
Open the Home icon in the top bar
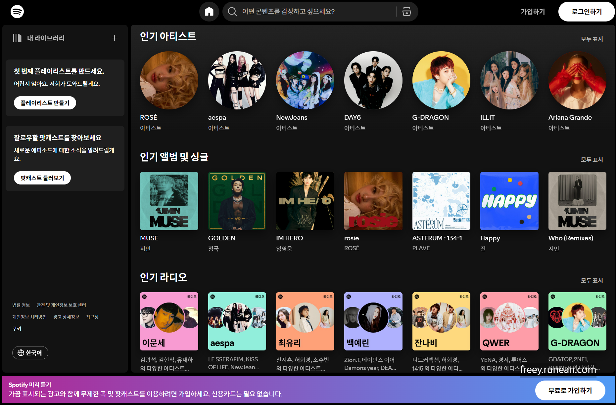click(209, 11)
